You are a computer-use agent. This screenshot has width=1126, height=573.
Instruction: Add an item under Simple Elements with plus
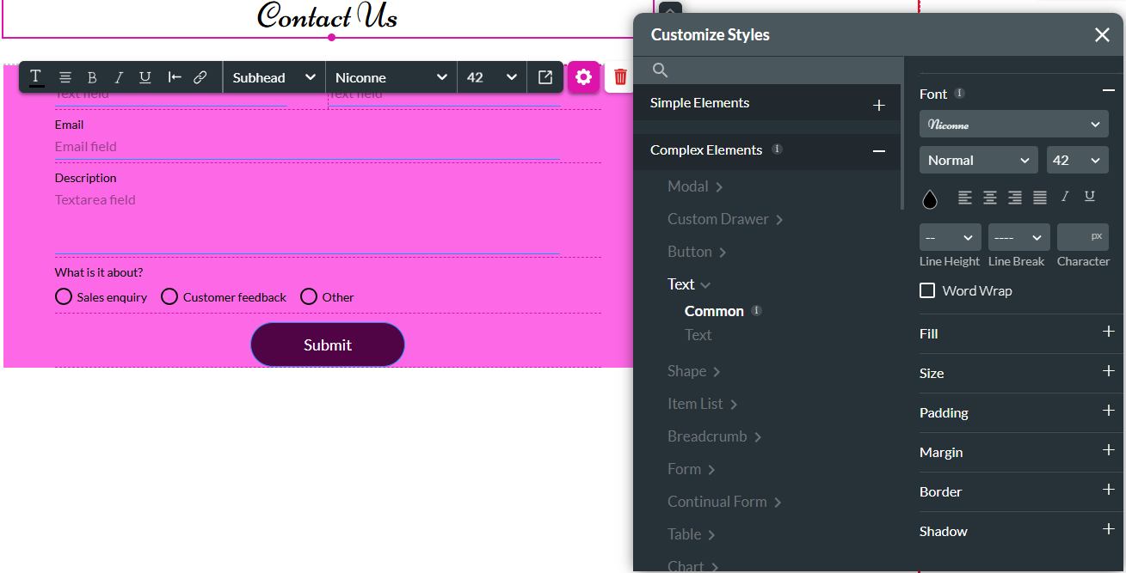[878, 104]
